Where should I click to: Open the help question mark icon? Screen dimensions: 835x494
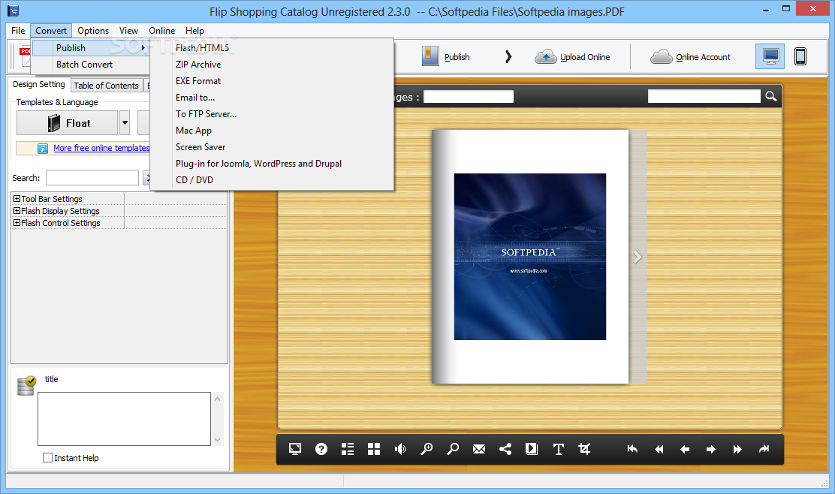[x=321, y=449]
